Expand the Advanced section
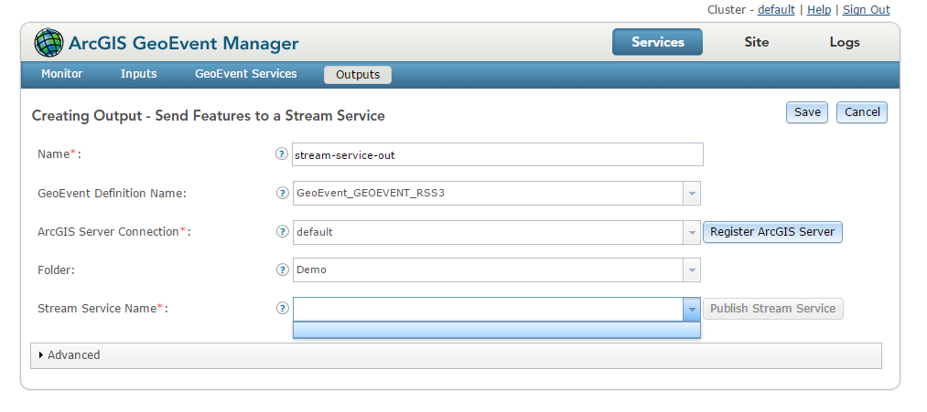This screenshot has height=412, width=927. 456,355
